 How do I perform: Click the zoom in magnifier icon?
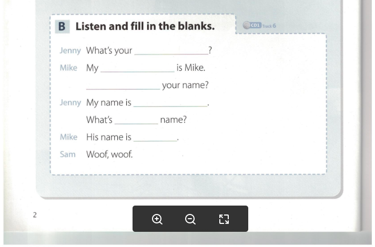coord(157,219)
